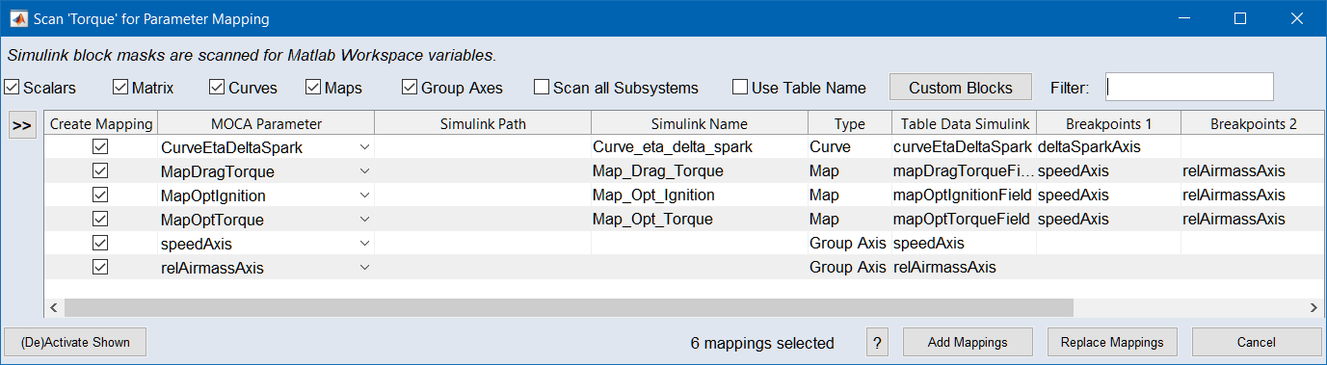Click left arrow of horizontal scrollbar

pos(54,307)
